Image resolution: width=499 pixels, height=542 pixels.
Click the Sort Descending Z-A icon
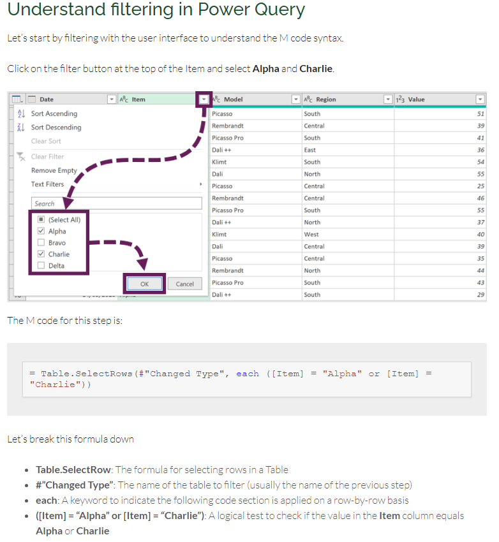click(21, 128)
